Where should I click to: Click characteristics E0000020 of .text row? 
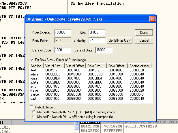[137, 70]
